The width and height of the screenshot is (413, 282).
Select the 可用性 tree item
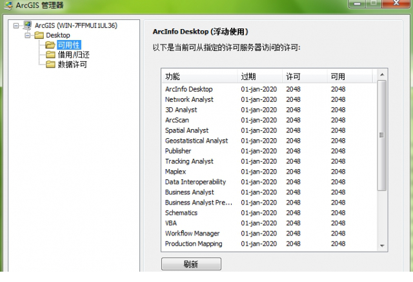(69, 45)
